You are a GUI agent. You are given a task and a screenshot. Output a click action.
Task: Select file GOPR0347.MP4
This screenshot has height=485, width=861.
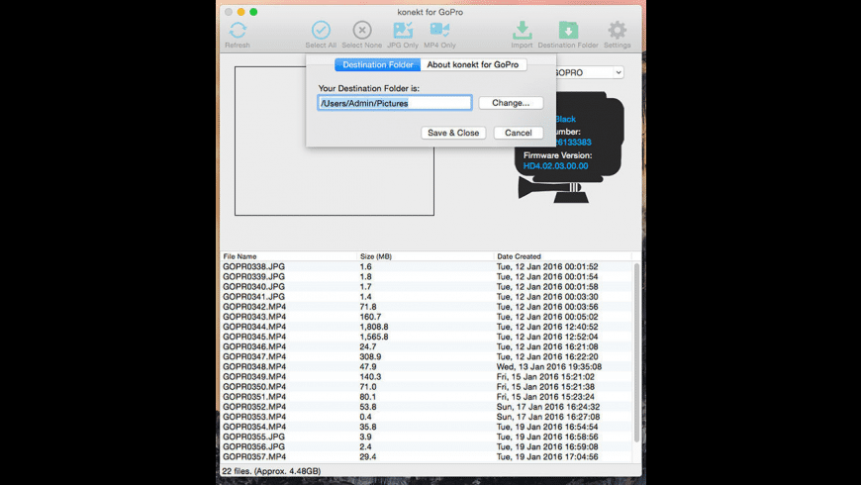pyautogui.click(x=254, y=356)
